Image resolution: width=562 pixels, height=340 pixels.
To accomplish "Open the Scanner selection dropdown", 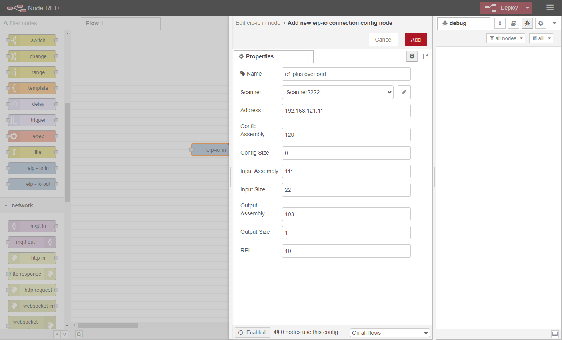I will click(x=338, y=92).
